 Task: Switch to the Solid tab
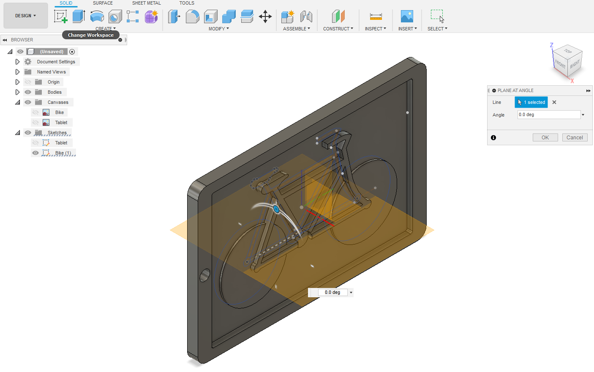pyautogui.click(x=66, y=3)
